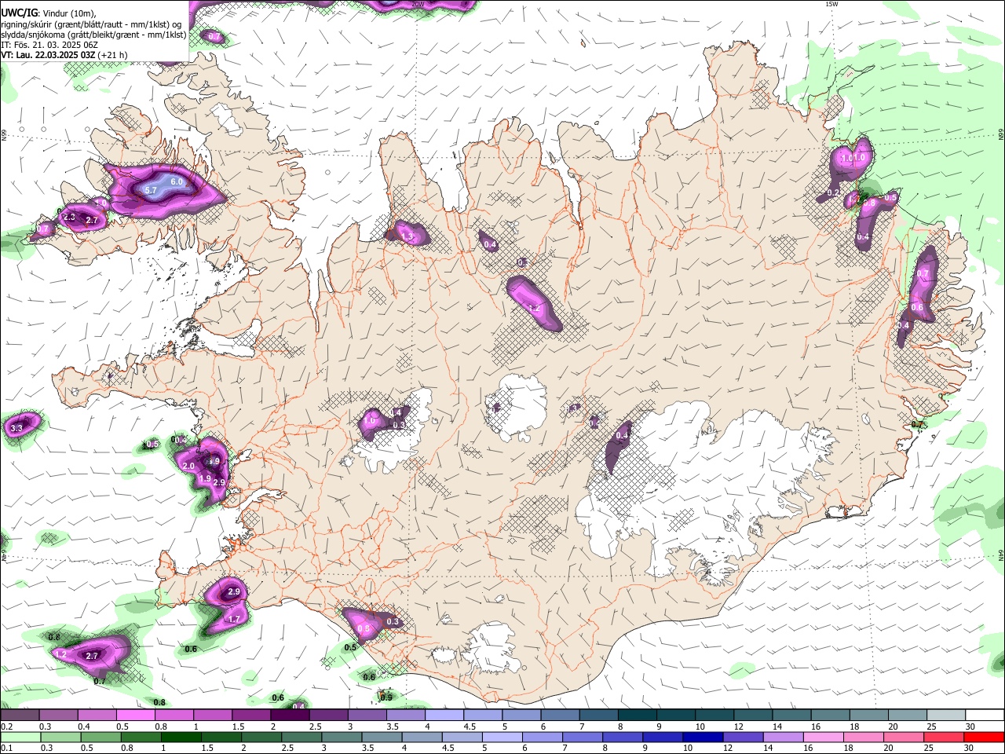Click the 2.9 value directly above 1.7
Screen dimensions: 1005x754
click(x=233, y=591)
